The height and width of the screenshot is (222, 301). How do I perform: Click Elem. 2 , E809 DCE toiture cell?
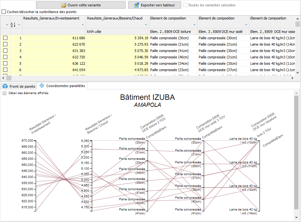(x=173, y=32)
